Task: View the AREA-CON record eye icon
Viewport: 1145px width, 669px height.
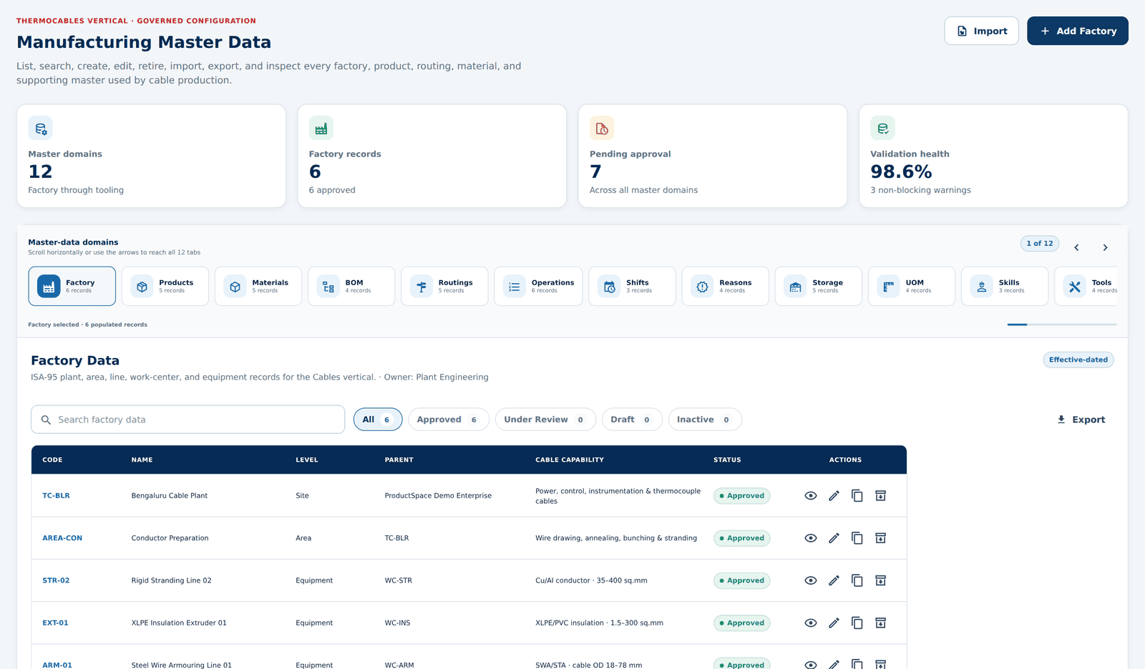Action: (810, 538)
